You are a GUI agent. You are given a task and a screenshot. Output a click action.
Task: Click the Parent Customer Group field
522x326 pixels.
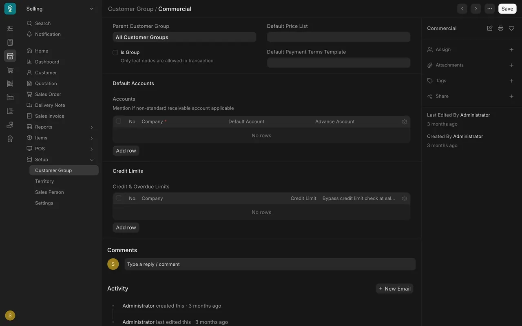(x=184, y=37)
